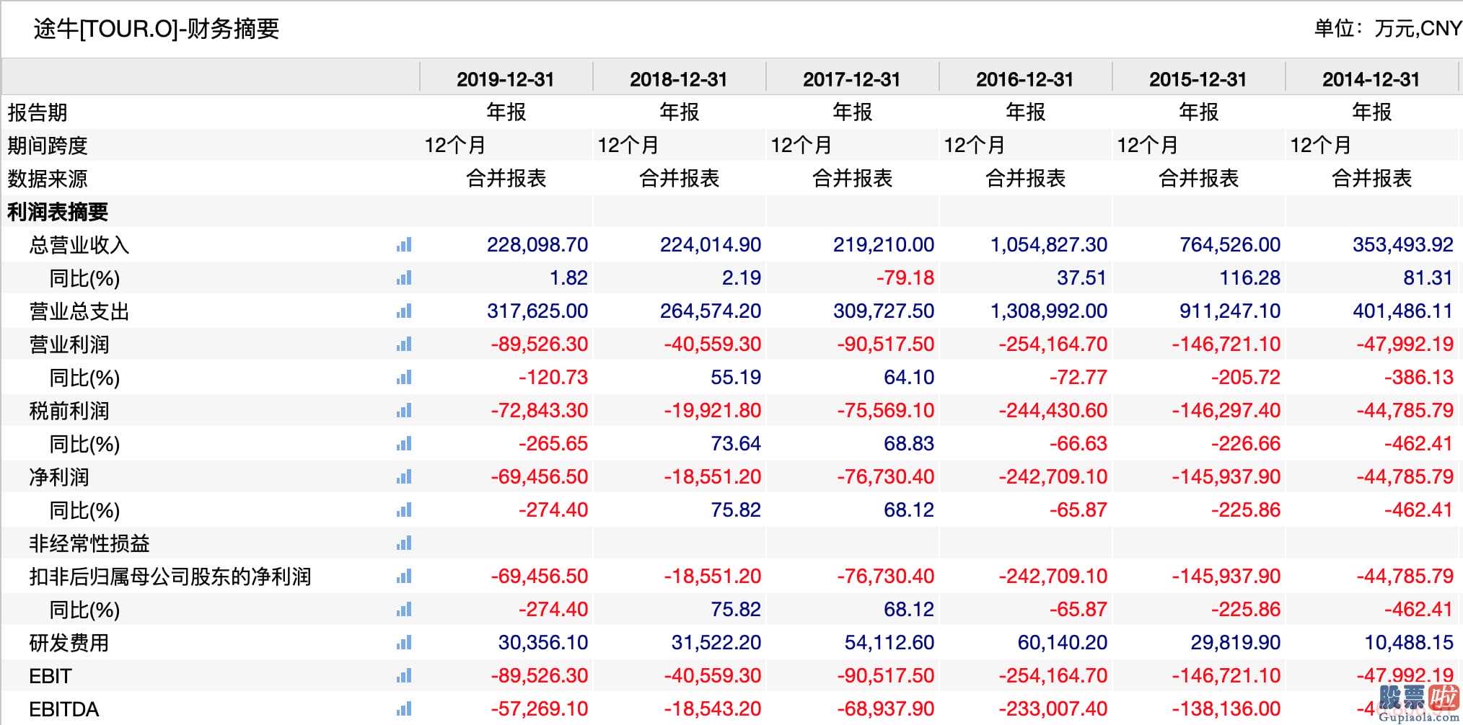This screenshot has height=725, width=1463.
Task: Select the 2018-12-31 column header
Action: 678,79
